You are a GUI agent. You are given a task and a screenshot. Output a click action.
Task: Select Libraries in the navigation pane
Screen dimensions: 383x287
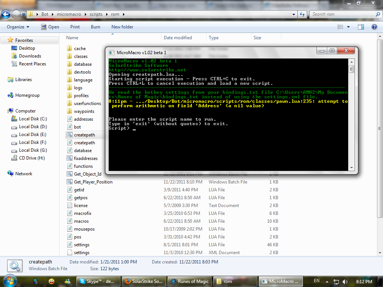pyautogui.click(x=24, y=80)
